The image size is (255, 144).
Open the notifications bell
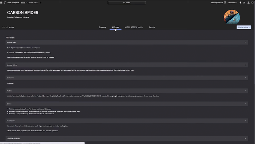click(x=240, y=3)
